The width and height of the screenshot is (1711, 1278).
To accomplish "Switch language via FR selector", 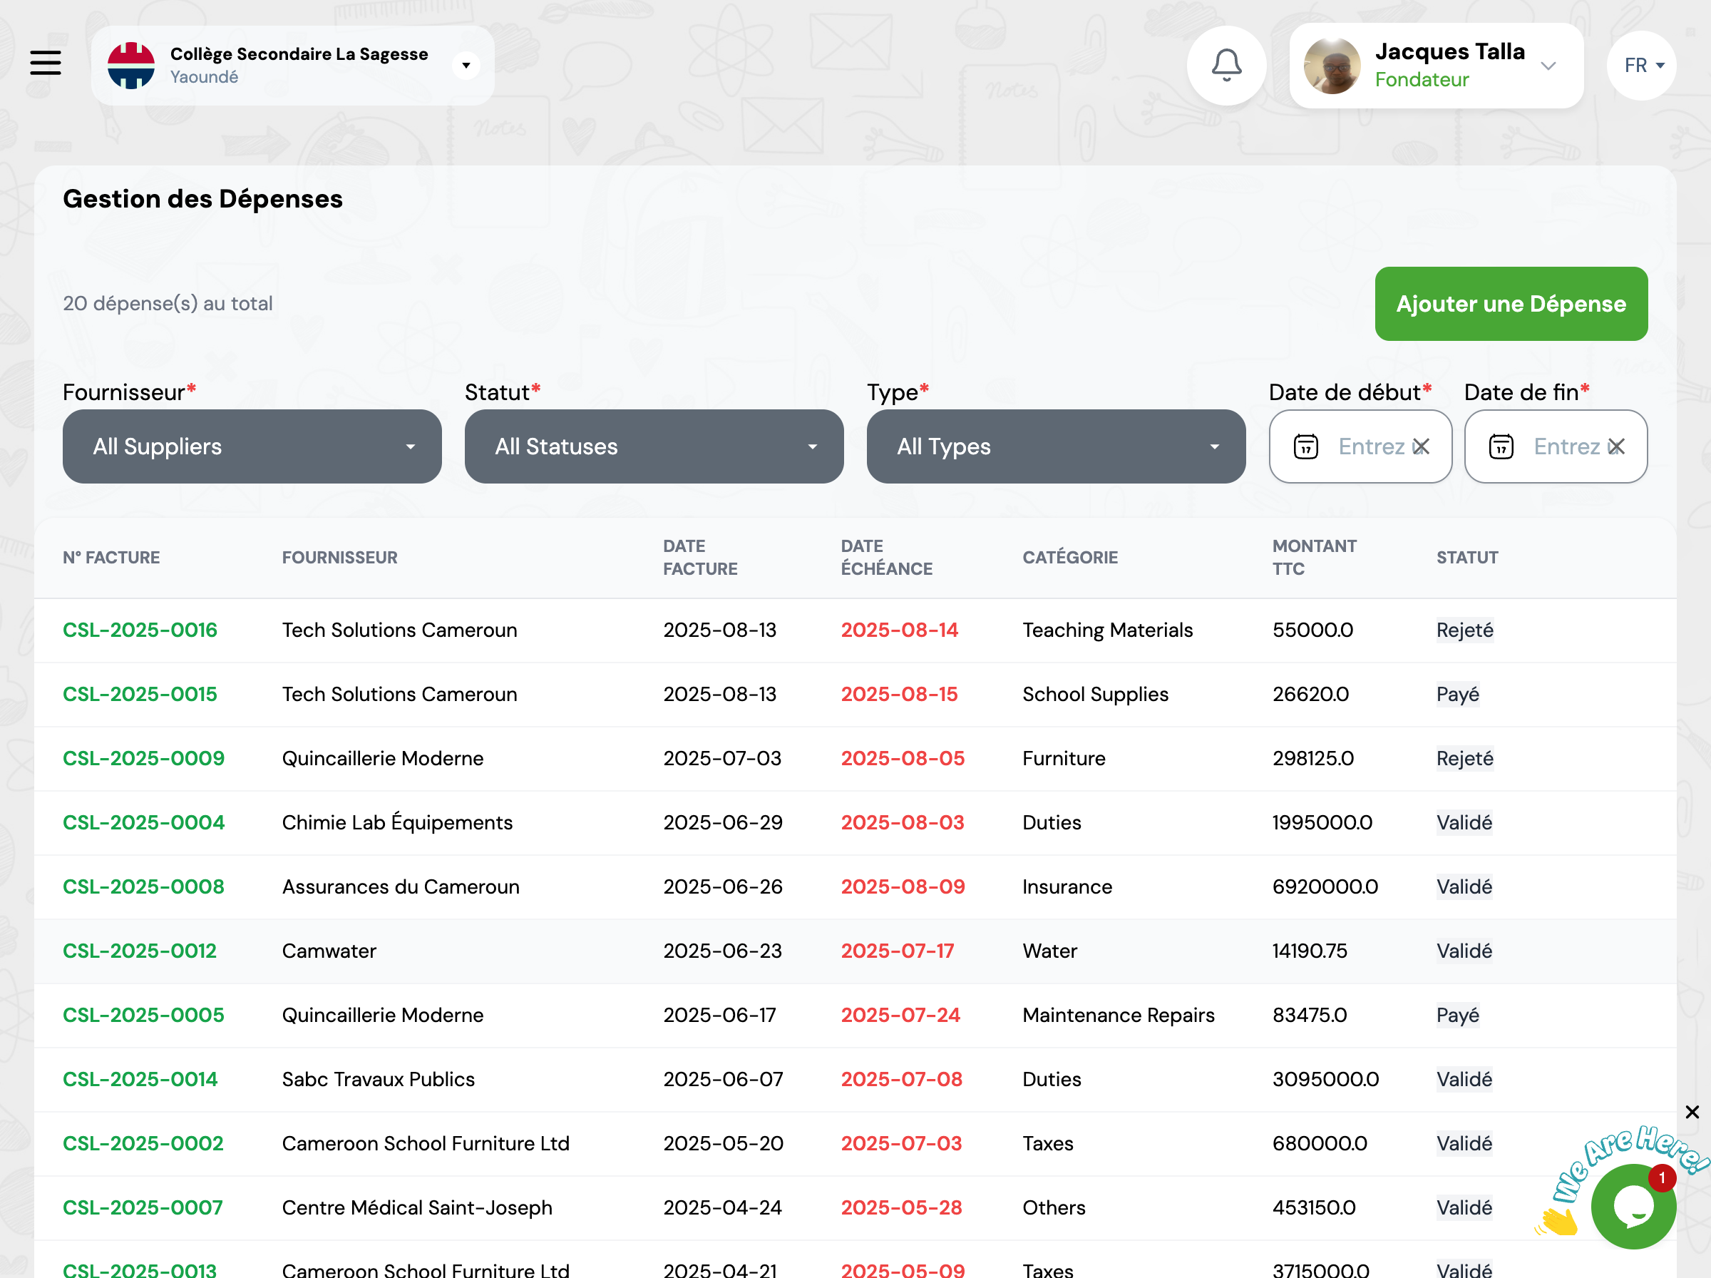I will tap(1642, 66).
